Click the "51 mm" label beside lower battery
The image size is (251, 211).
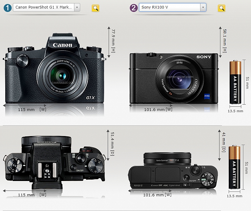(x=246, y=168)
